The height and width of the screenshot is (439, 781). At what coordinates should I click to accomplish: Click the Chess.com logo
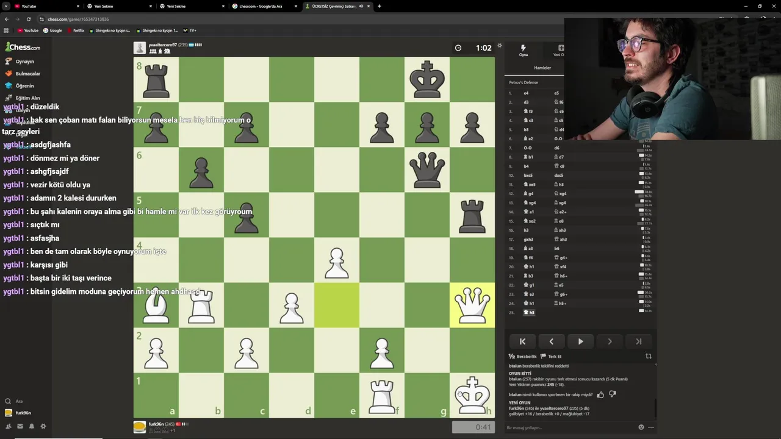[23, 47]
